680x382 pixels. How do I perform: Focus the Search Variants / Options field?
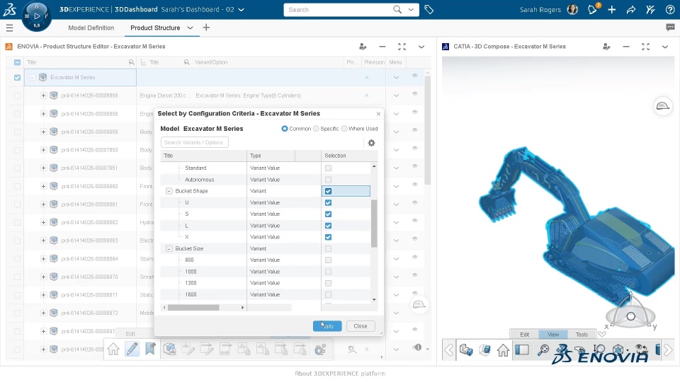click(194, 142)
